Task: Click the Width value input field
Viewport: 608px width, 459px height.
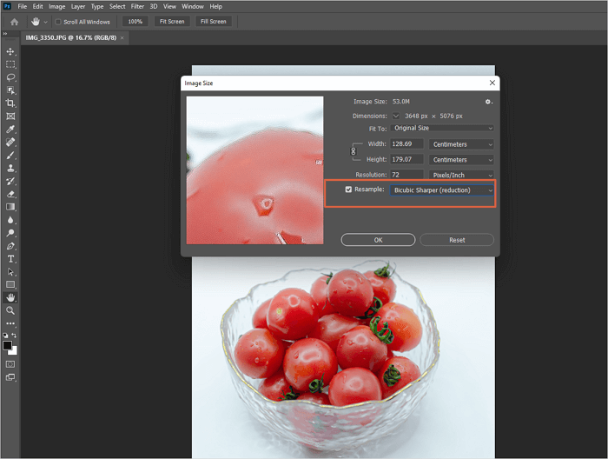Action: coord(406,144)
